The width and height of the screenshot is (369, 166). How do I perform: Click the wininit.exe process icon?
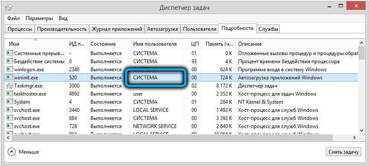pos(10,78)
